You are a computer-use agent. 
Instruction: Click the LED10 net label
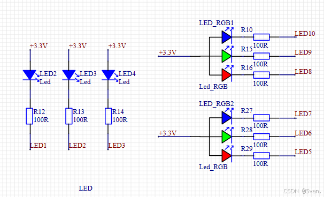[305, 34]
